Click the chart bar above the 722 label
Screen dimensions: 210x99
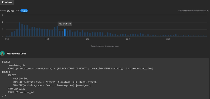[128, 36]
